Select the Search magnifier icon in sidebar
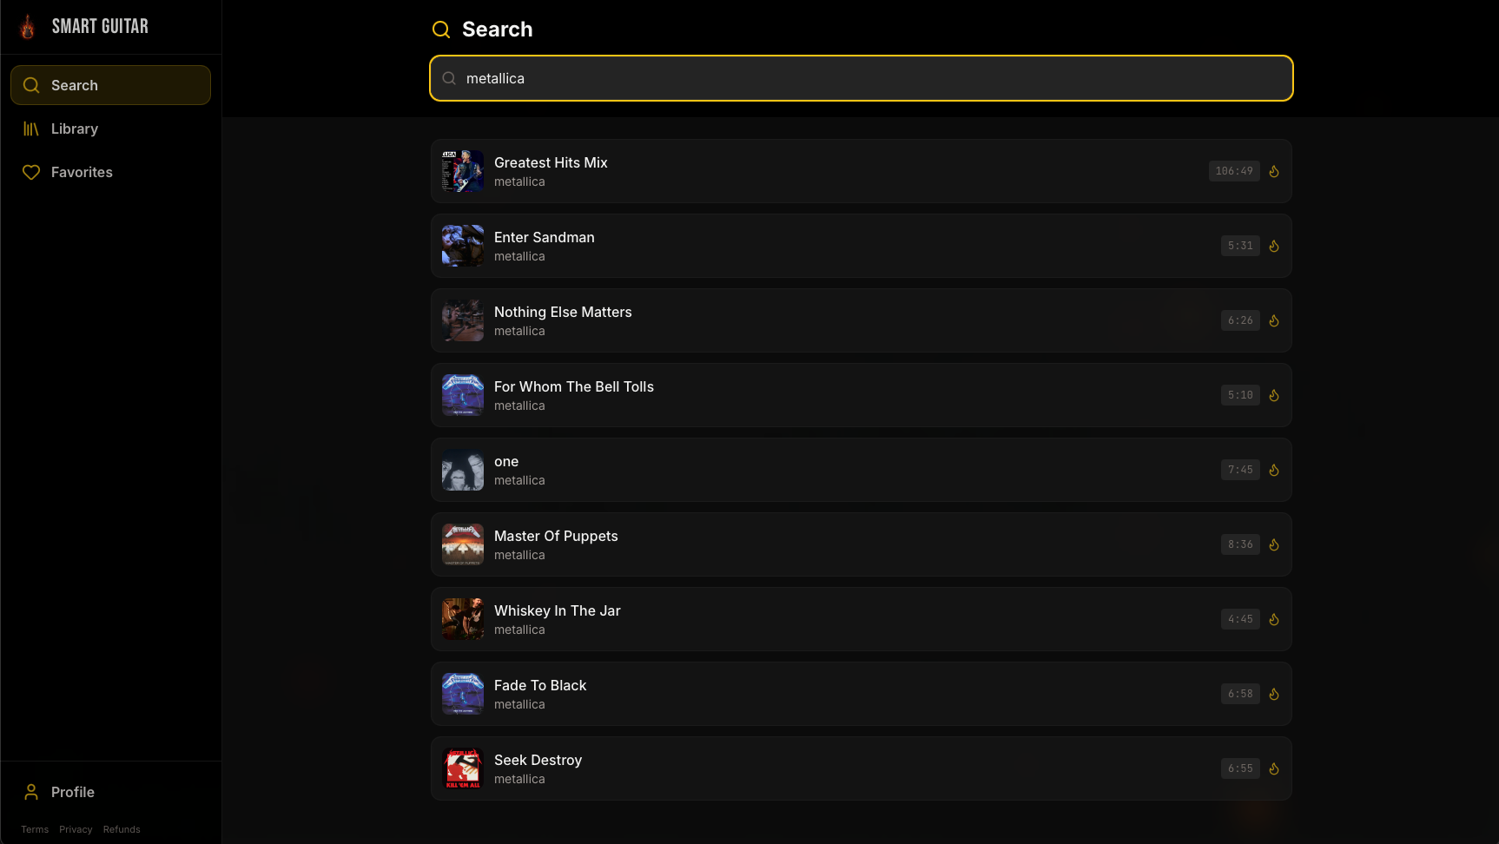This screenshot has height=844, width=1499. pyautogui.click(x=31, y=84)
